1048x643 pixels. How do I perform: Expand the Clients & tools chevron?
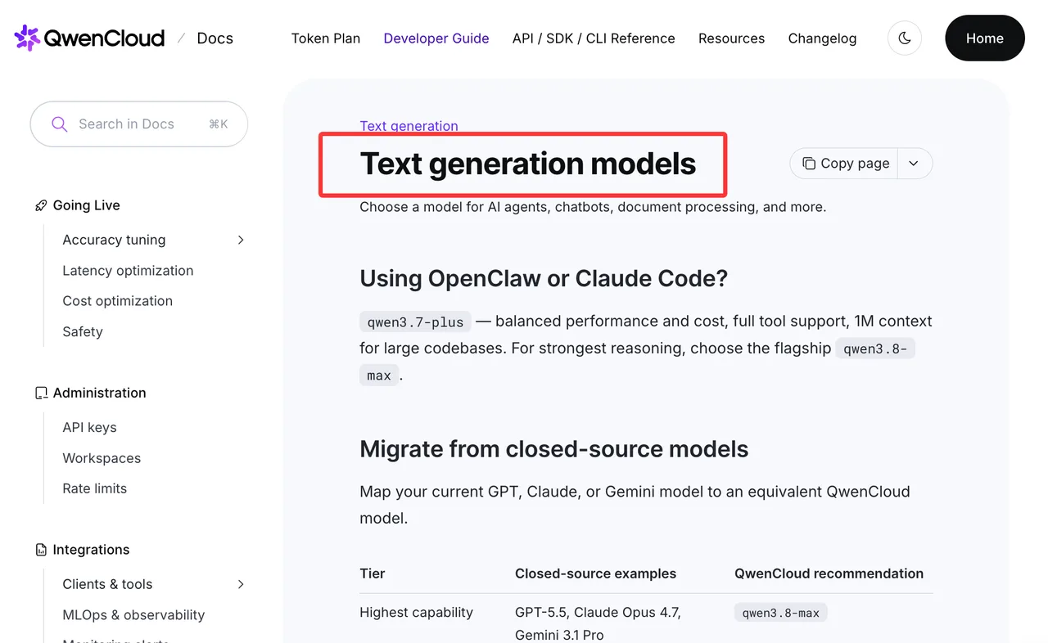pyautogui.click(x=241, y=584)
